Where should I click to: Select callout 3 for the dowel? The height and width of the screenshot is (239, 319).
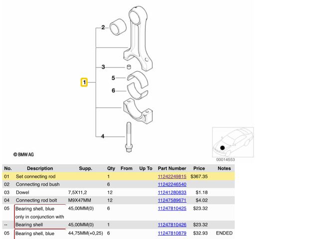pos(103,67)
